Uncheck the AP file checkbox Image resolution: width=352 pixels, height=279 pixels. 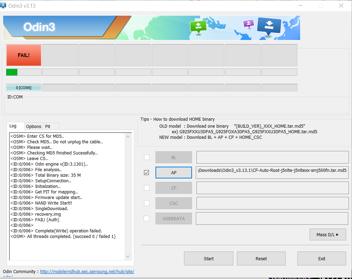(146, 173)
